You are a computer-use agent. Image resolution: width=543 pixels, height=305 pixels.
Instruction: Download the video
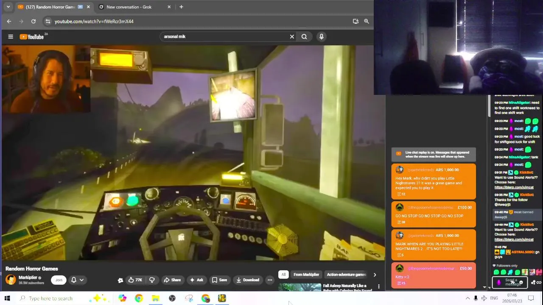click(248, 280)
